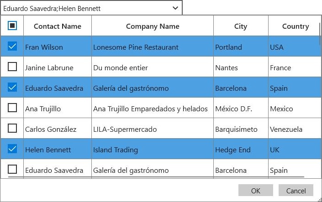The height and width of the screenshot is (202, 322).
Task: Uncheck selected Eduardo Saavedra row checkbox
Action: [x=12, y=88]
